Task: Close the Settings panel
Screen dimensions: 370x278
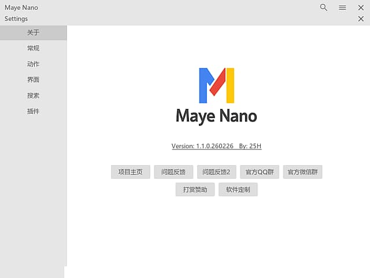Action: (x=361, y=19)
